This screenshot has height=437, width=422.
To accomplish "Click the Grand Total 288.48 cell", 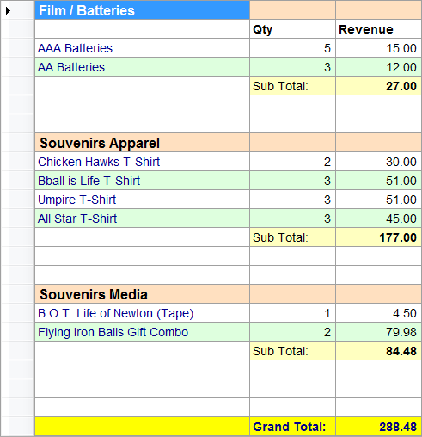I will 378,427.
